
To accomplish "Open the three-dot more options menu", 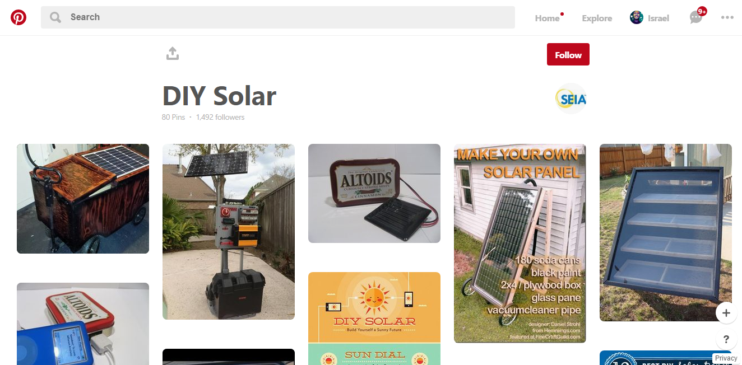I will pos(727,17).
